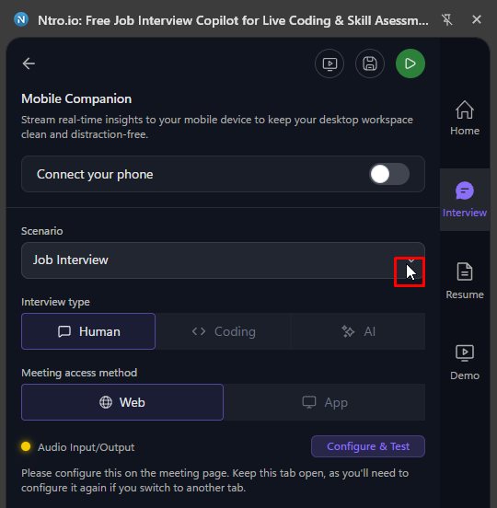Screen dimensions: 497x508
Task: Start session with green play button
Action: [410, 63]
